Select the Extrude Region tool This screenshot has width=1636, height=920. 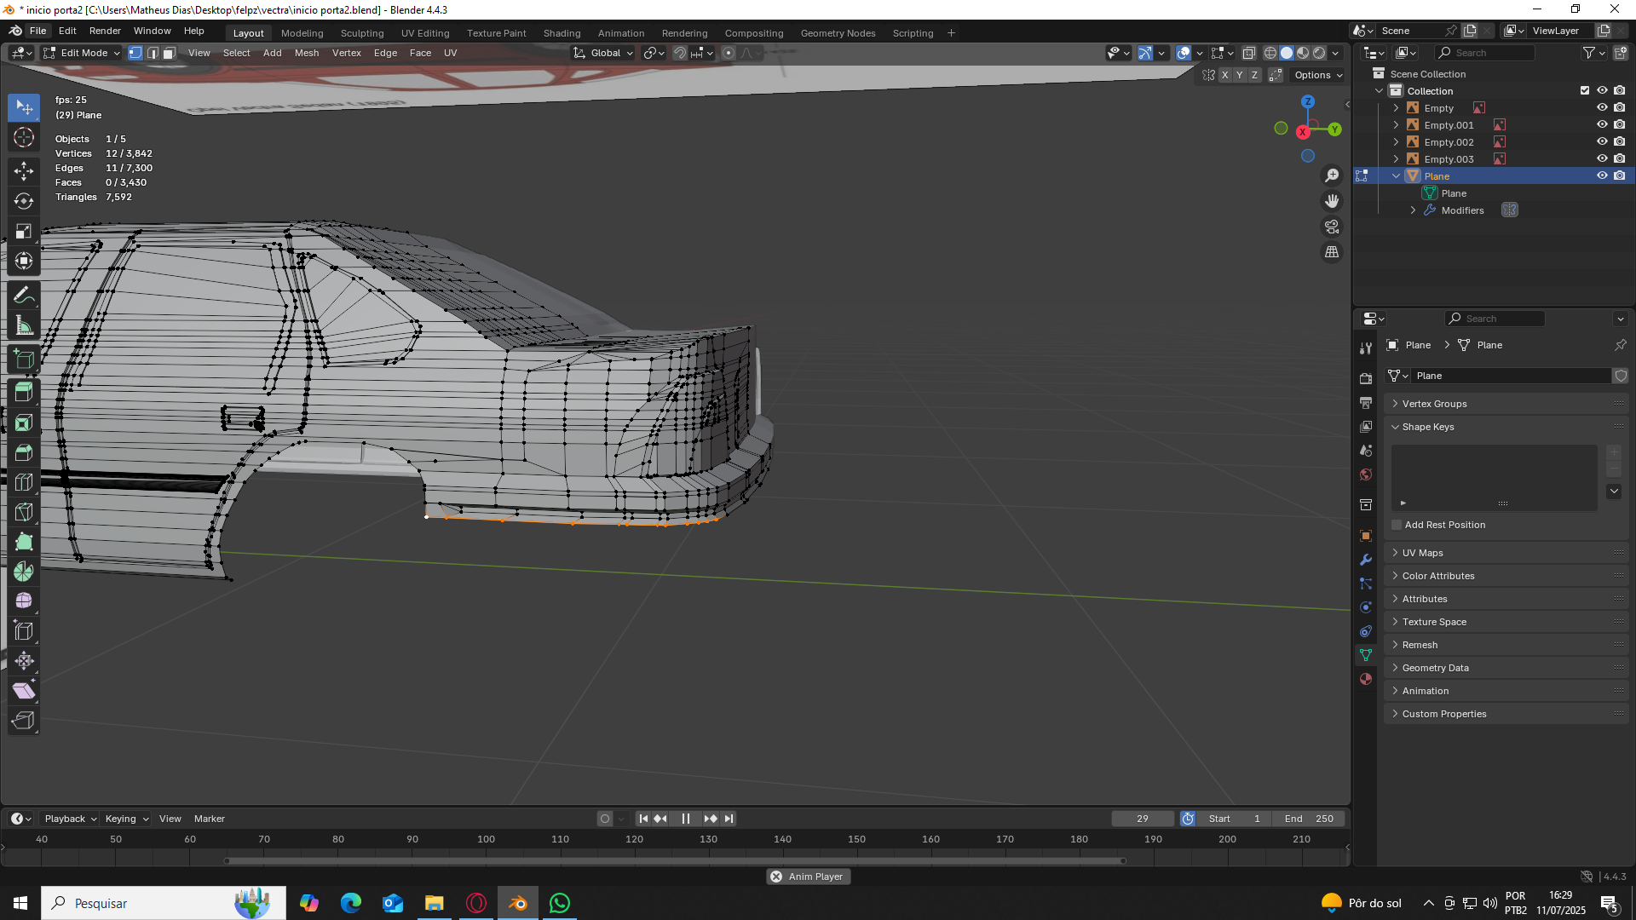click(x=24, y=393)
